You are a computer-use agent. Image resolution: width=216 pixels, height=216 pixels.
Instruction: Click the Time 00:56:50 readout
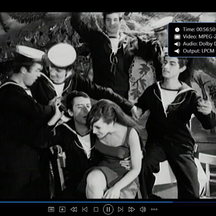pos(199,29)
